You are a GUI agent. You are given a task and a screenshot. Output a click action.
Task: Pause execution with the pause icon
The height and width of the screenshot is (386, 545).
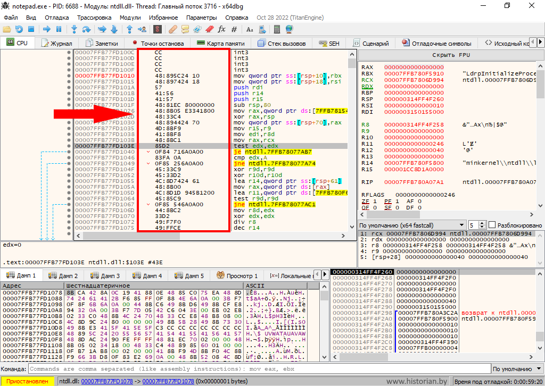click(x=59, y=29)
